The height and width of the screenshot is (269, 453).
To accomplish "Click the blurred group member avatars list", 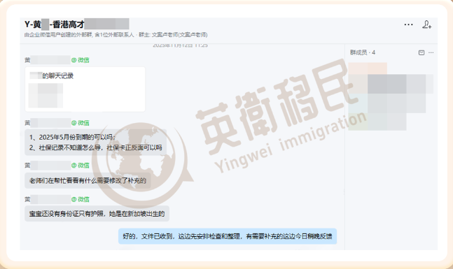I will click(391, 96).
